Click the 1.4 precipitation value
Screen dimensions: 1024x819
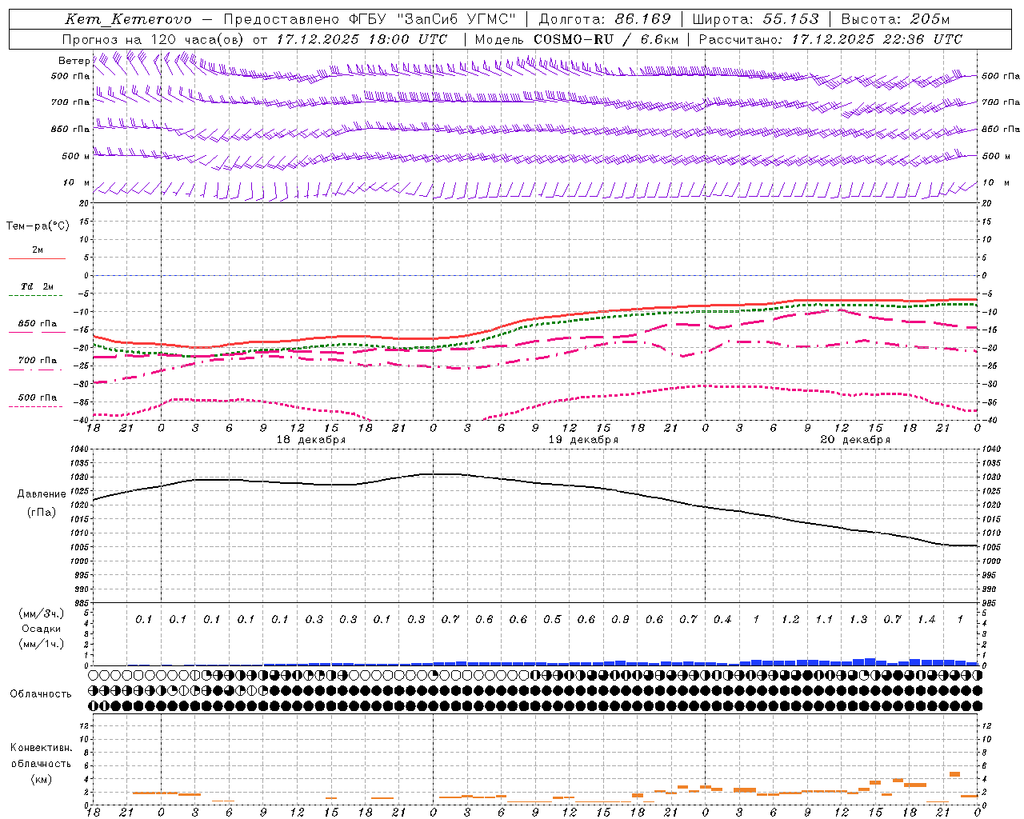tap(926, 620)
